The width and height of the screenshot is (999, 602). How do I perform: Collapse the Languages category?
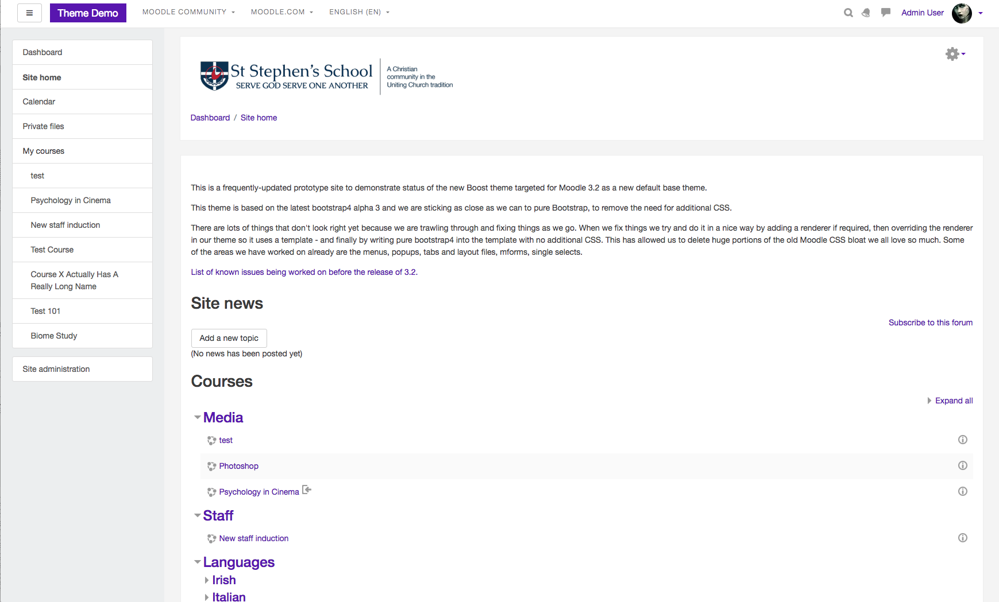click(197, 562)
